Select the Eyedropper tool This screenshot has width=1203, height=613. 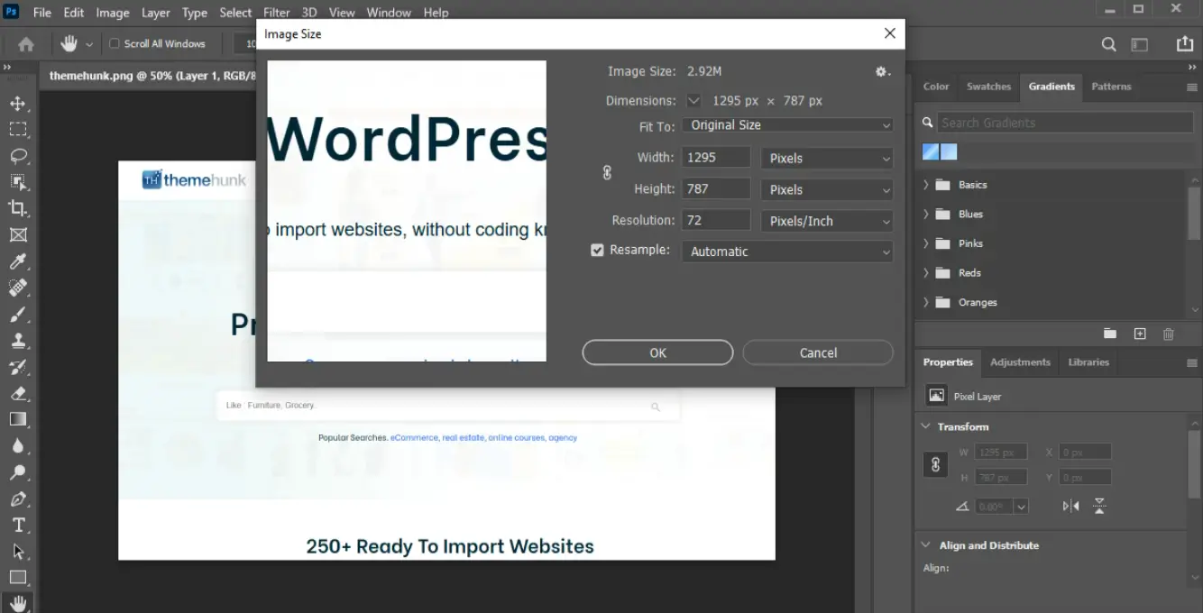[18, 262]
